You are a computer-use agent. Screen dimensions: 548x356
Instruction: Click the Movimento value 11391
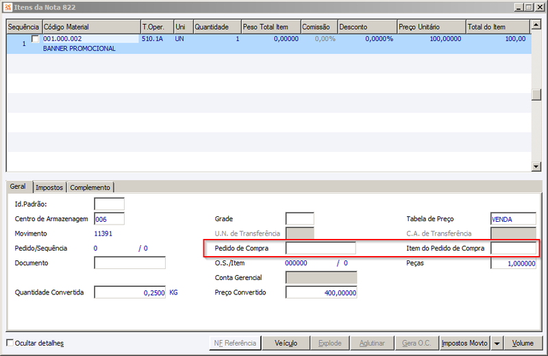pos(103,233)
